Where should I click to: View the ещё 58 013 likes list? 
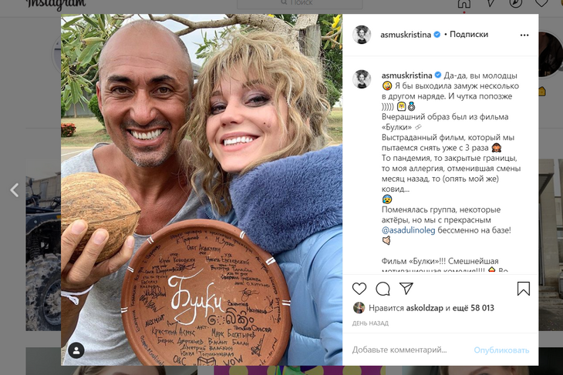click(x=473, y=308)
